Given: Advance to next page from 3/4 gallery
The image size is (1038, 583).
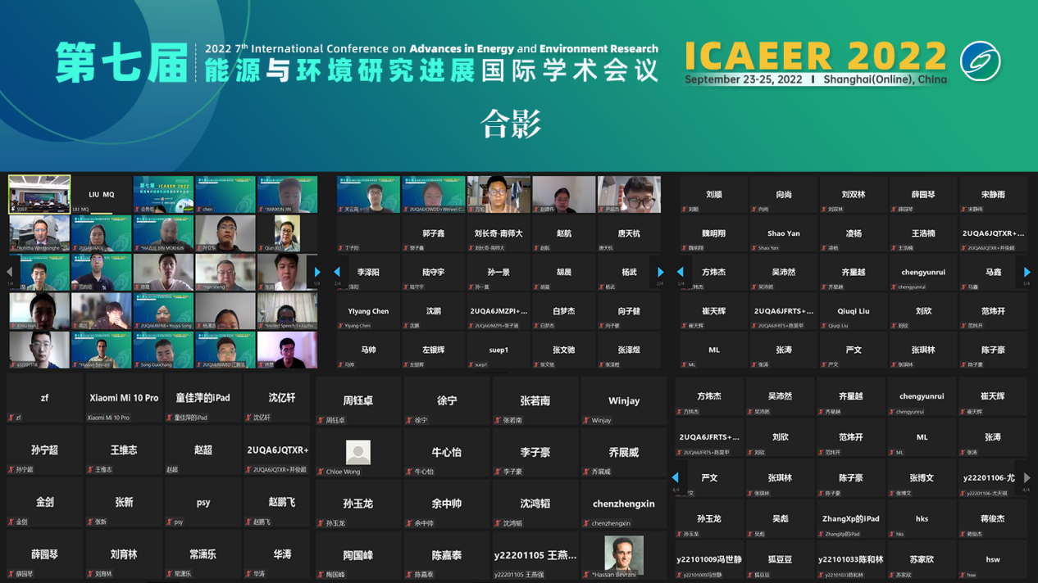Looking at the screenshot, I should (x=1027, y=272).
